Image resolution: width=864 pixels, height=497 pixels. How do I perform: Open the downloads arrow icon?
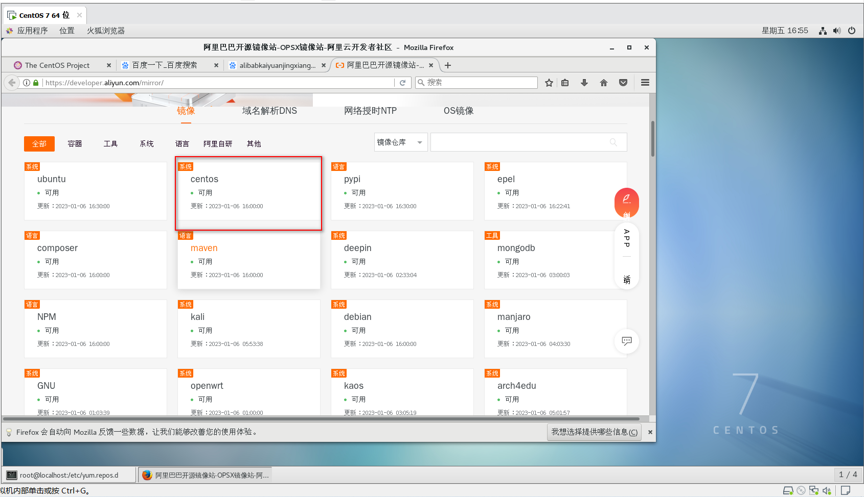pos(584,83)
